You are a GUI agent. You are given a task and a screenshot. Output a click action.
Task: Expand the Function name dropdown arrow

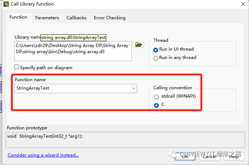tap(134, 88)
